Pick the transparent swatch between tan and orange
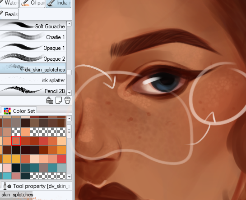246x200 pixels. point(16,132)
